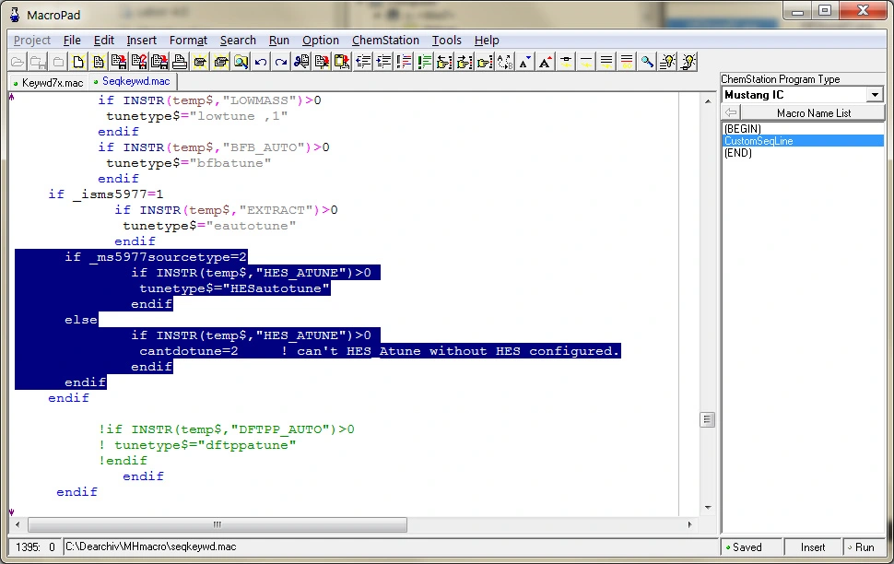The image size is (894, 564).
Task: Toggle Insert mode in the status bar
Action: point(813,547)
